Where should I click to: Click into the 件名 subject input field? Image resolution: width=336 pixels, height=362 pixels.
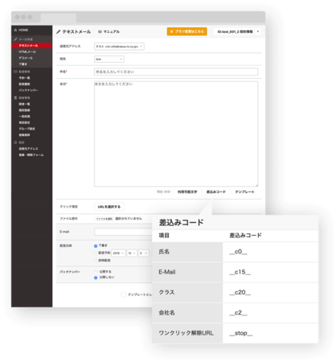[x=176, y=72]
